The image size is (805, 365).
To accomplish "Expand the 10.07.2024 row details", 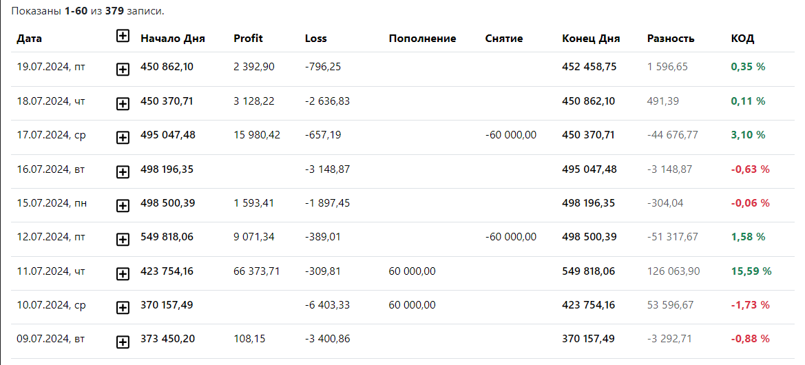I will click(123, 308).
